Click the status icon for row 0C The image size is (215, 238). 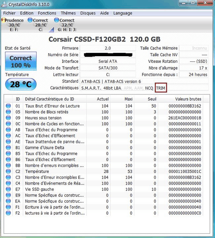click(8, 124)
